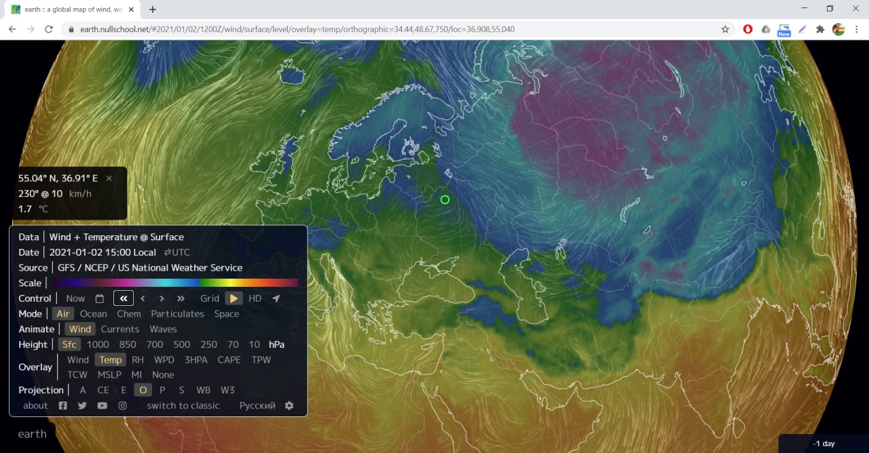Click the address bar URL
The image size is (869, 453).
297,29
